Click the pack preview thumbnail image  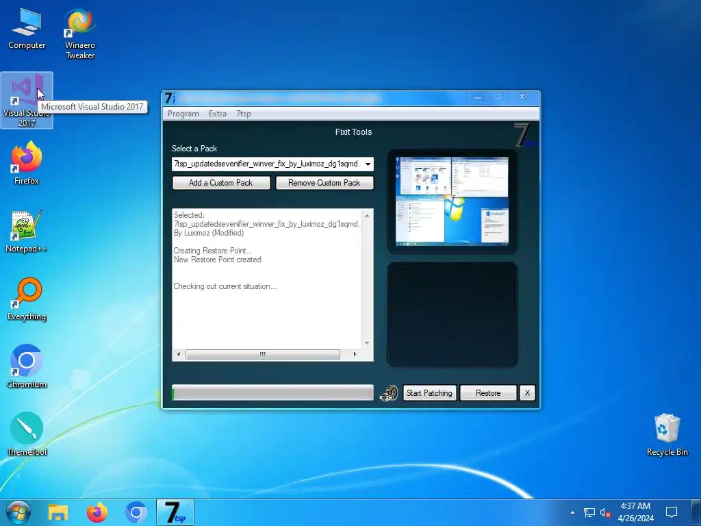click(x=452, y=201)
